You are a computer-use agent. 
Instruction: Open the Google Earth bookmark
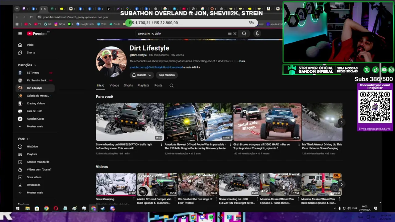[85, 24]
